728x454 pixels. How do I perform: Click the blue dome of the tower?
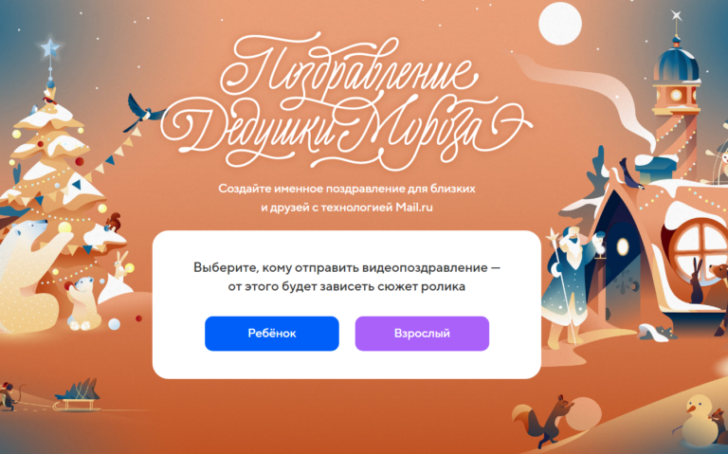click(676, 63)
